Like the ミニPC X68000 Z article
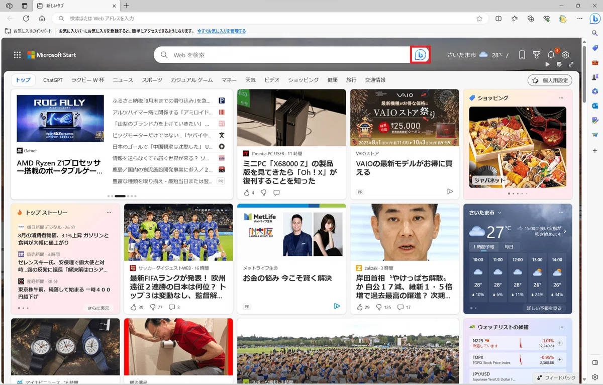Screen dimensions: 603x385 click(x=247, y=192)
